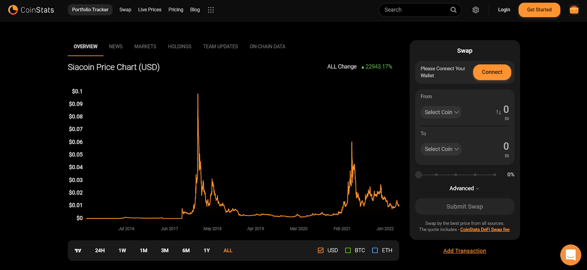Open the live chat bubble
Image resolution: width=587 pixels, height=270 pixels.
[570, 255]
